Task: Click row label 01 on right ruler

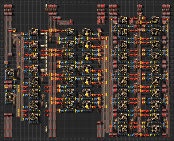Action: point(172,6)
